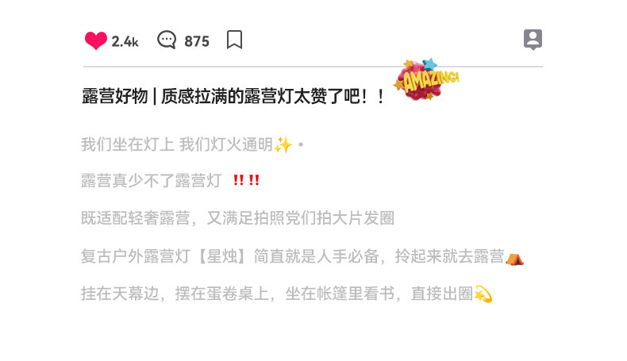Click the AMAZING sticker graphic
Viewport: 627px width, 361px height.
coord(427,79)
